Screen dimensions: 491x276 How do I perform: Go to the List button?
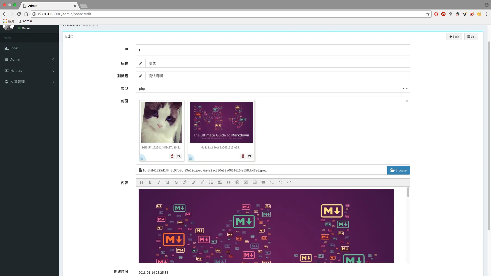(x=471, y=37)
